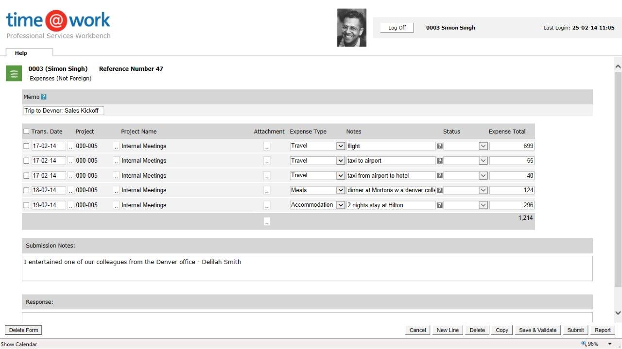Click the notes field reading taxi to airport
Image resolution: width=622 pixels, height=349 pixels.
[391, 161]
